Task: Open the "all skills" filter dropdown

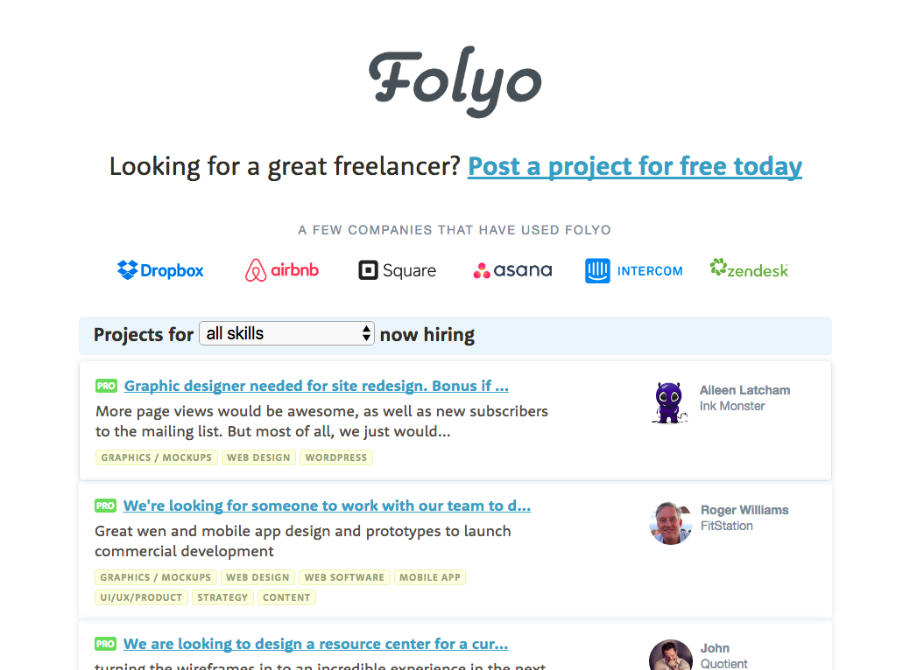Action: pos(286,333)
